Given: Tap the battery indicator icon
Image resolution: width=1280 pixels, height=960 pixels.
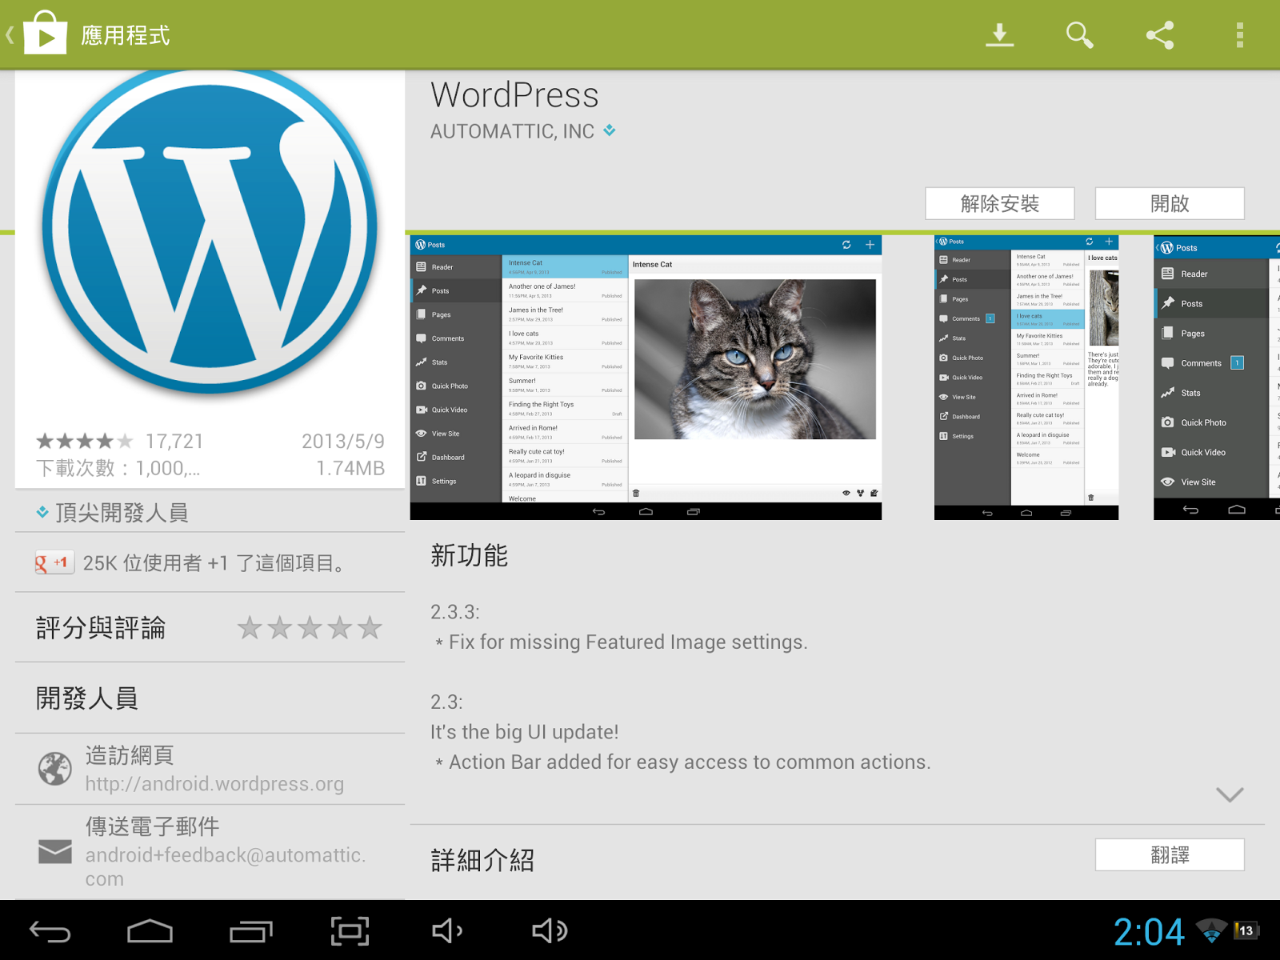Looking at the screenshot, I should coord(1246,930).
